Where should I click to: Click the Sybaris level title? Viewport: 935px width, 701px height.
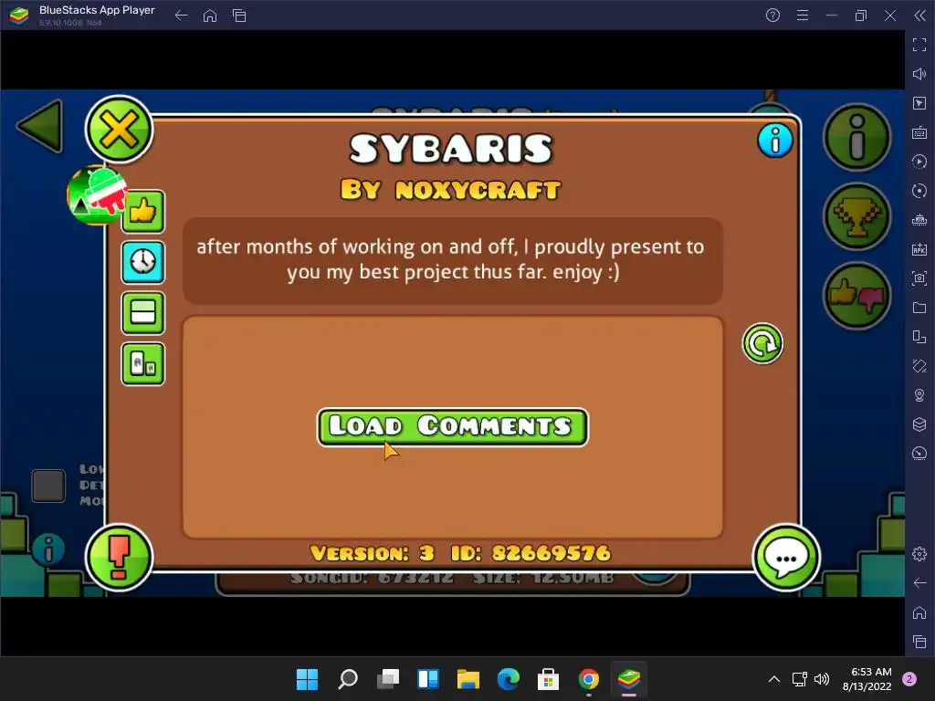tap(451, 149)
